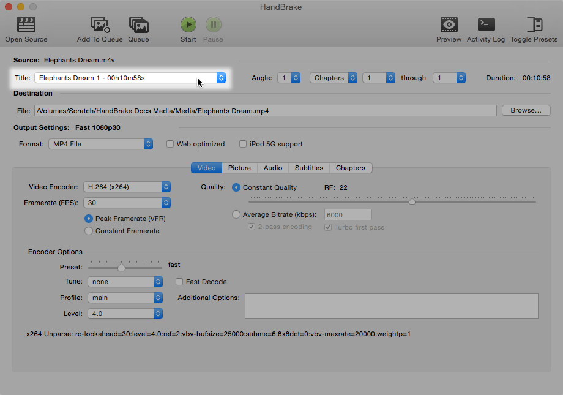Screen dimensions: 563x395
Task: Show the Activity Log terminal icon
Action: [x=486, y=25]
